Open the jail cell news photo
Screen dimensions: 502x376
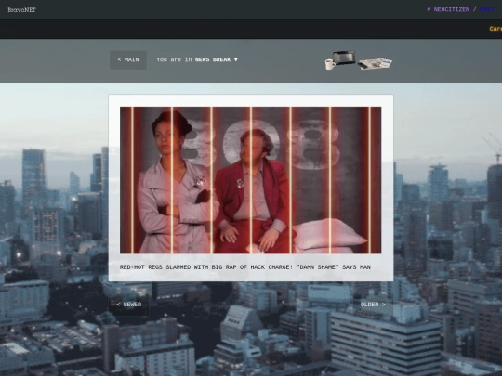click(x=251, y=180)
